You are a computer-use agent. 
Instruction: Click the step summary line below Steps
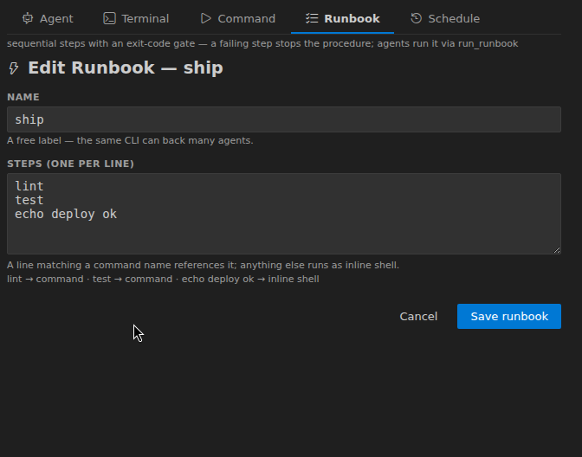[x=163, y=279]
